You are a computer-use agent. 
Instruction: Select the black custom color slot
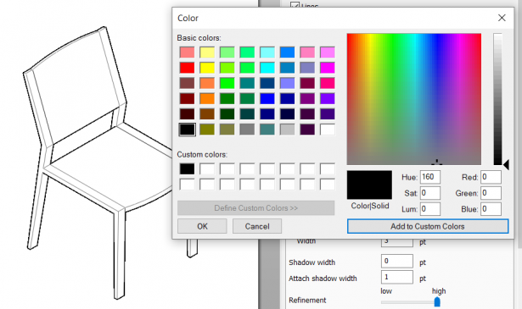pos(187,169)
